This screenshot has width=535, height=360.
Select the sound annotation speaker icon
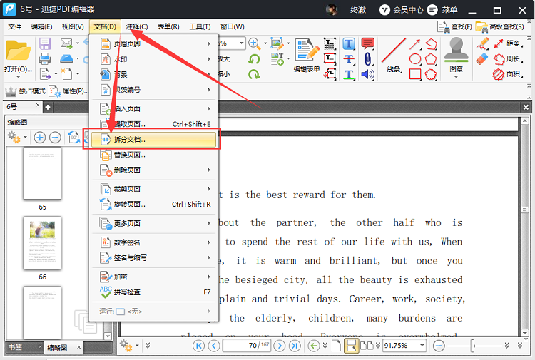click(368, 74)
